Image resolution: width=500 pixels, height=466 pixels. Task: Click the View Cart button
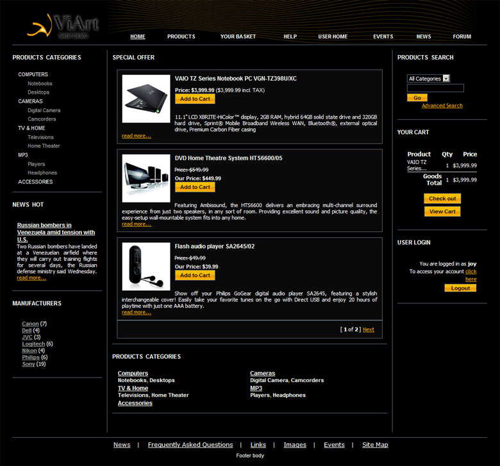(442, 212)
